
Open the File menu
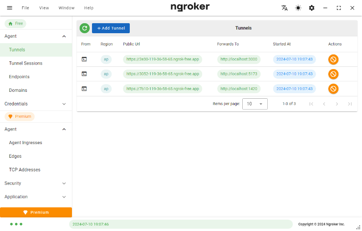pos(25,8)
